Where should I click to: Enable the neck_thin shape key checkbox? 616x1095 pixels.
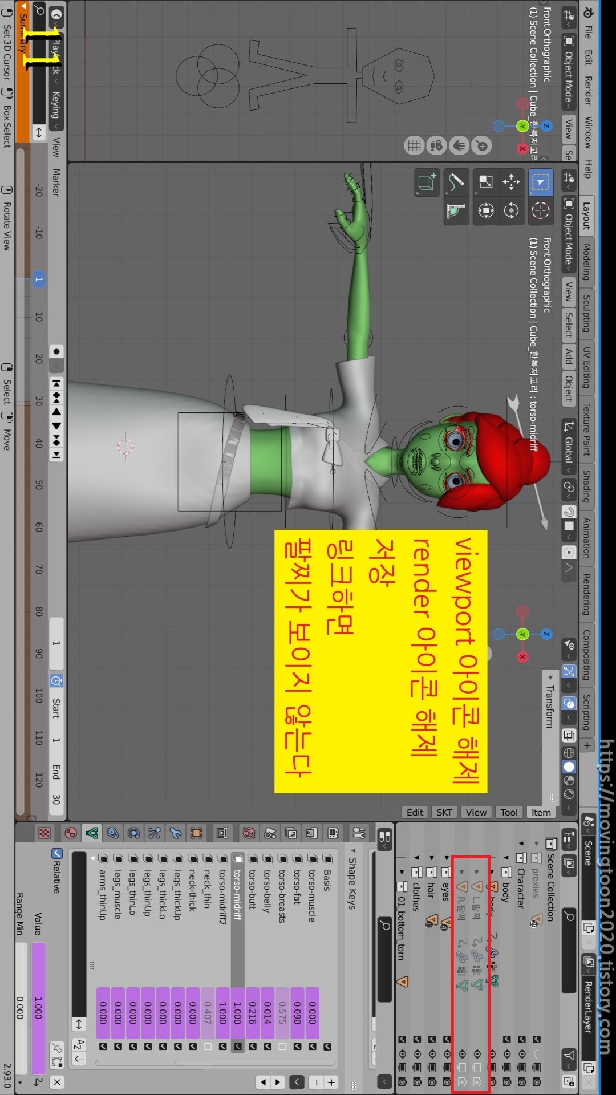(208, 1047)
